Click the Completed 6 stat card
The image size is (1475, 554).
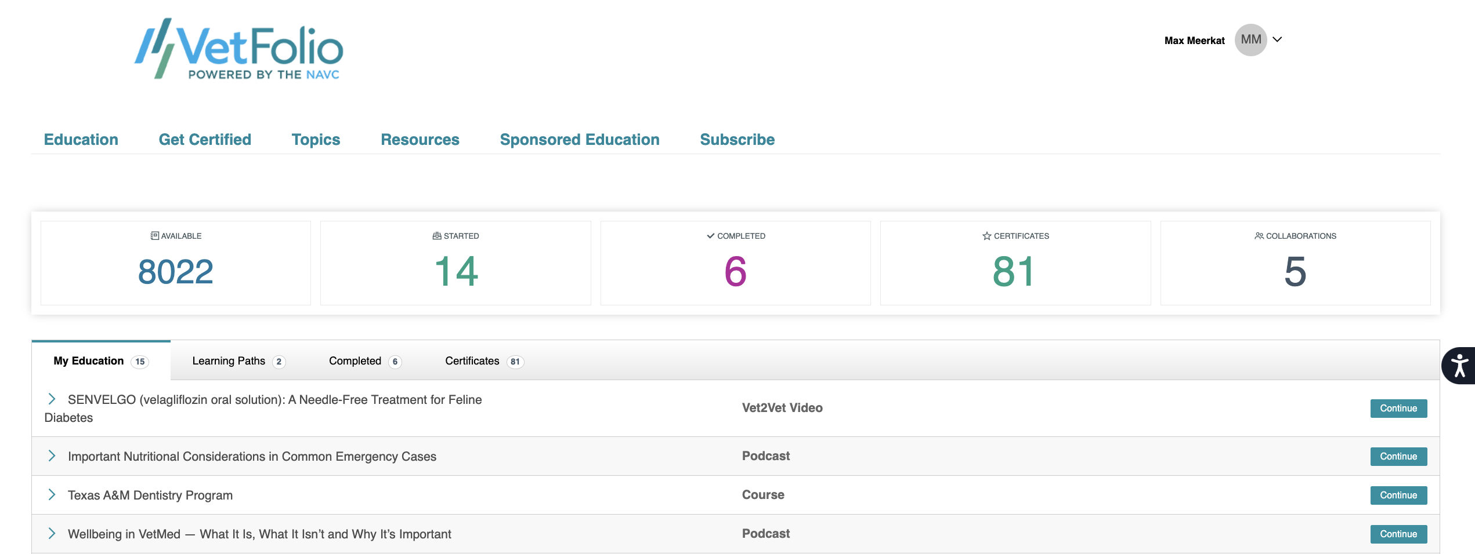(x=736, y=263)
